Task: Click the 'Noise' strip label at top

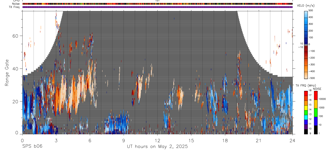Action: [16, 4]
